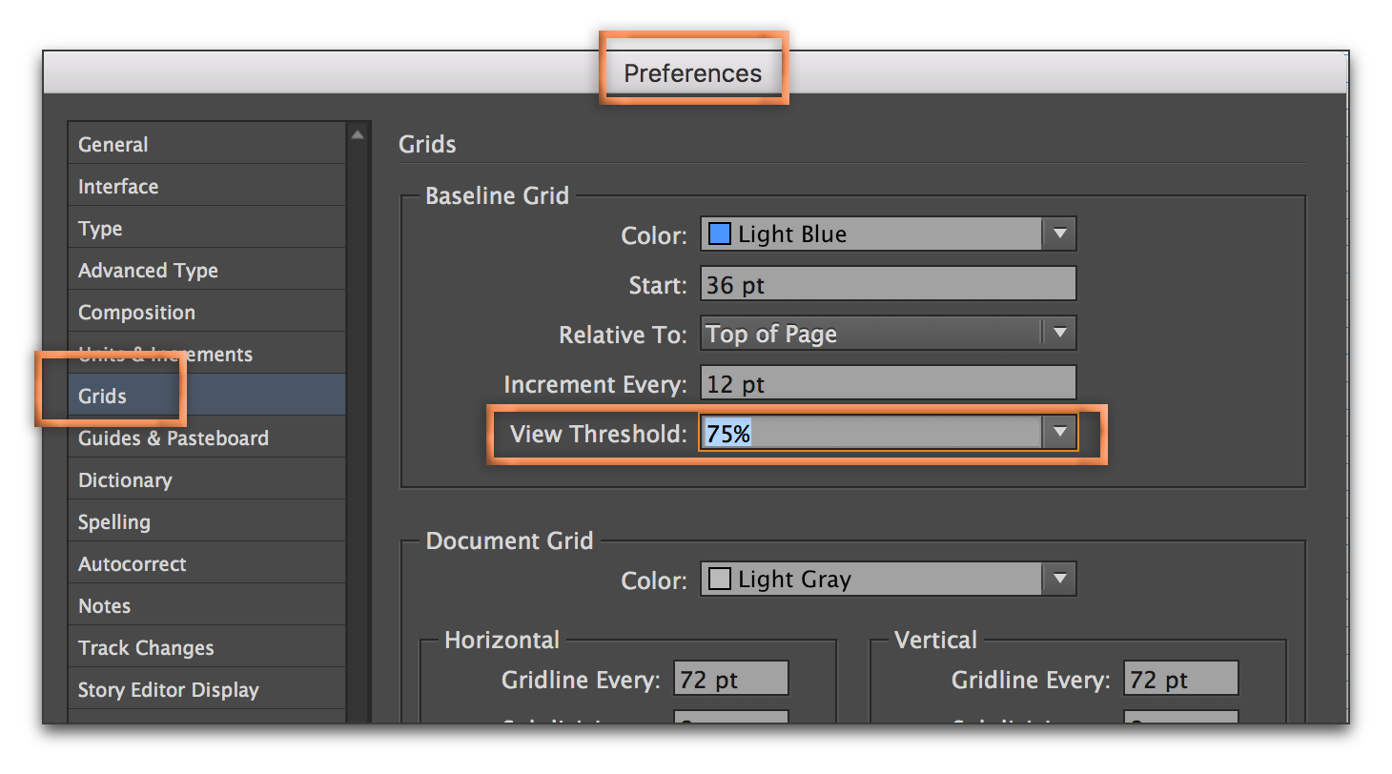Go to Advanced Type preferences
1392x774 pixels.
click(x=148, y=271)
